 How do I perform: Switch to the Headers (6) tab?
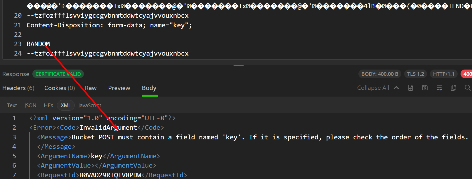click(18, 88)
